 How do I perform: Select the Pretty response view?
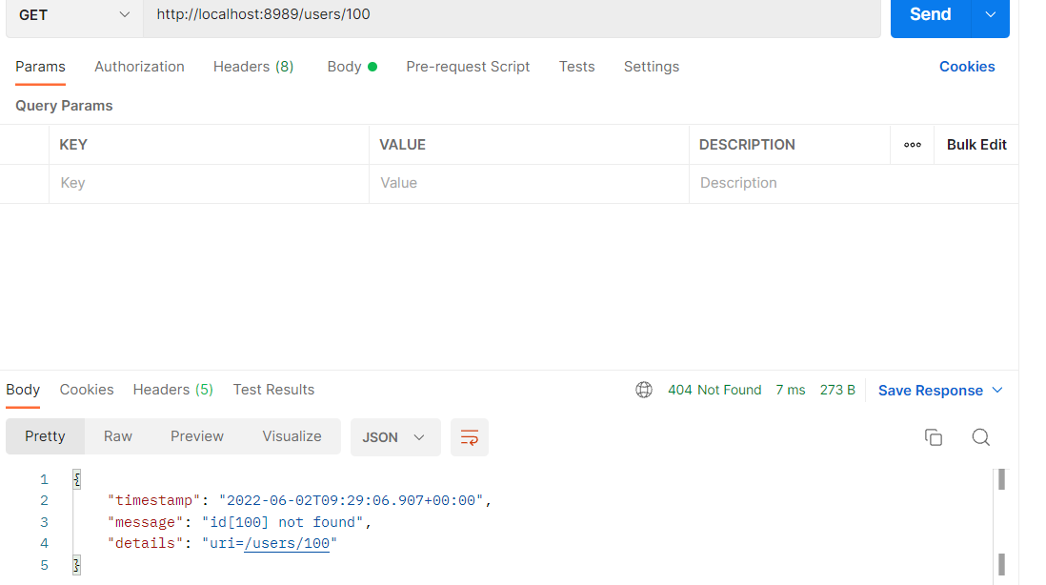46,436
